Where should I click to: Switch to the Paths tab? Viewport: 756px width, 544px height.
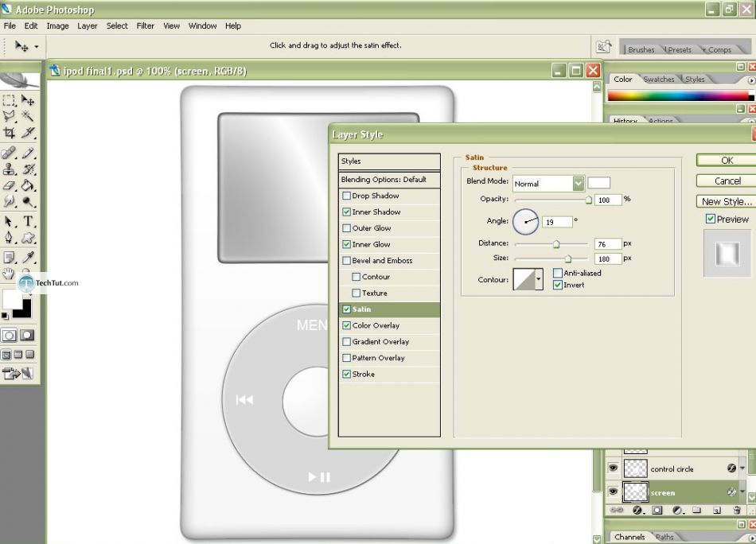pyautogui.click(x=664, y=537)
